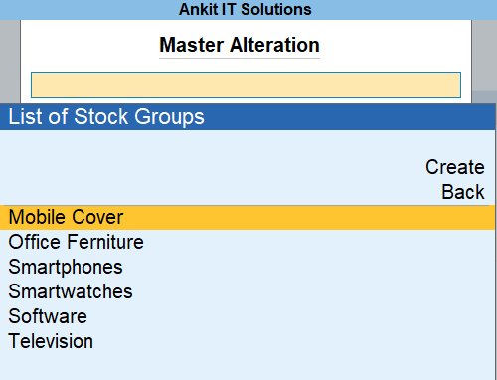The width and height of the screenshot is (497, 380).
Task: Click blank space above the Create option
Action: point(248,143)
